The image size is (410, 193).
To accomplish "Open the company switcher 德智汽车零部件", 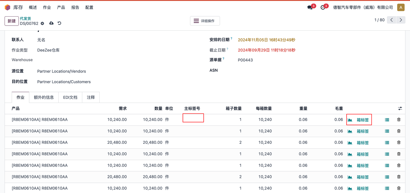I will coord(363,7).
